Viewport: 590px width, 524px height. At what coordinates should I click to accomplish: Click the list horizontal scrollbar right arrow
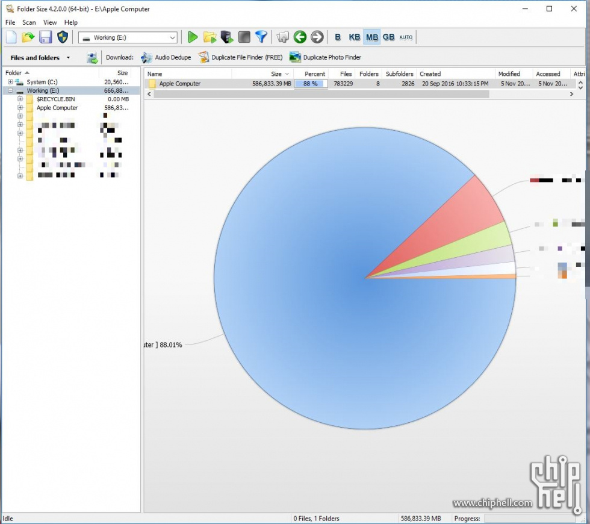tap(571, 94)
